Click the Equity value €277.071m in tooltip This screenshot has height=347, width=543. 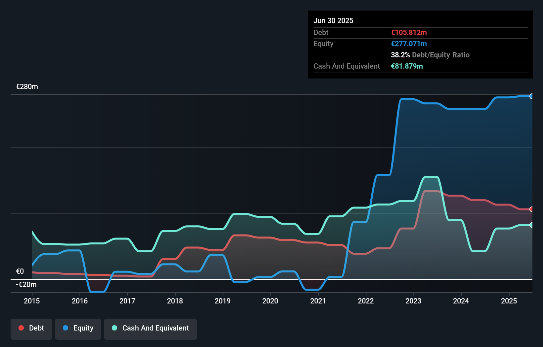(409, 44)
